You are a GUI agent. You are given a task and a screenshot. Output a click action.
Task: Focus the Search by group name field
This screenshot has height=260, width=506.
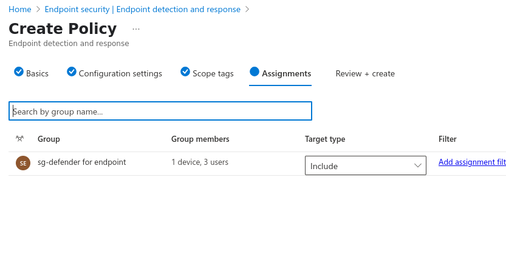pyautogui.click(x=160, y=112)
